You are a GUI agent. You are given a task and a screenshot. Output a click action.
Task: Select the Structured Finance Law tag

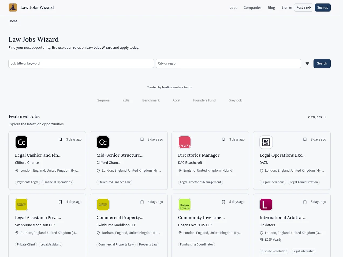click(114, 182)
